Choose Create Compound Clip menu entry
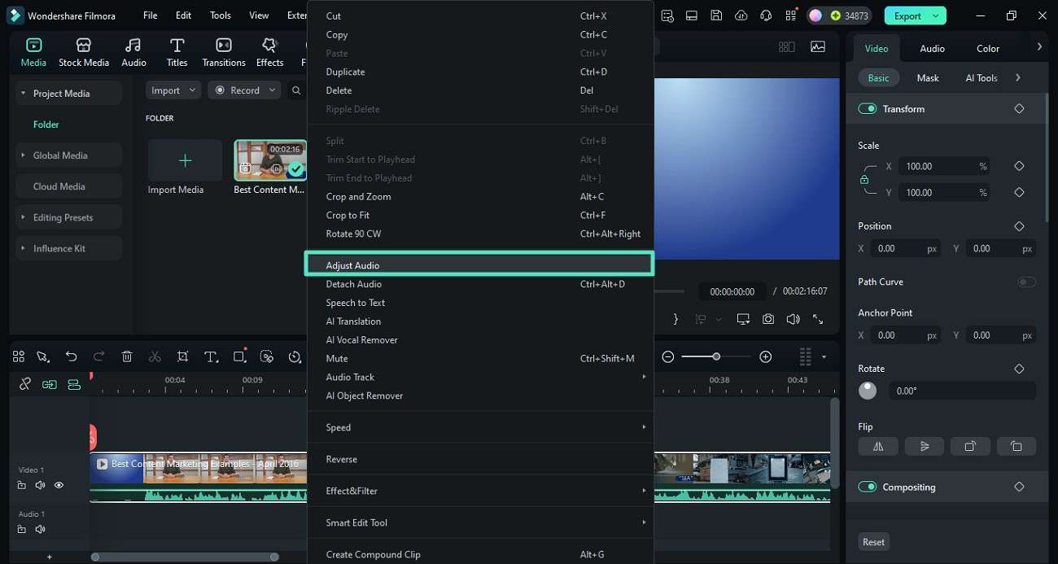The height and width of the screenshot is (564, 1058). click(x=479, y=554)
